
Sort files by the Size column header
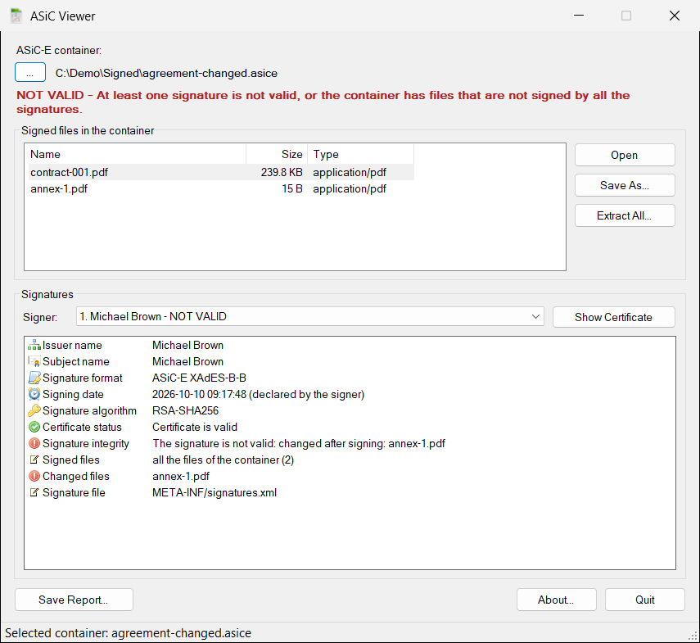coord(277,155)
